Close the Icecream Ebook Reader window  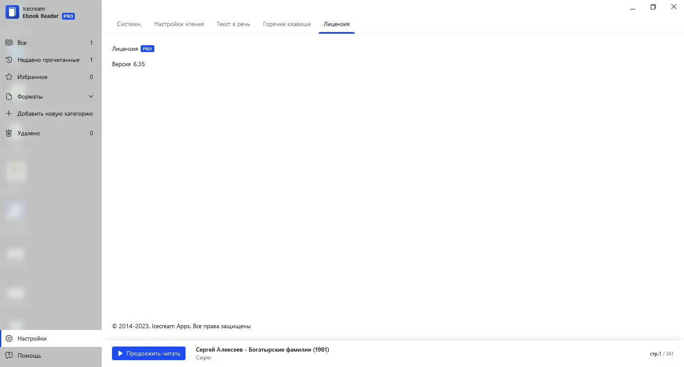tap(674, 7)
